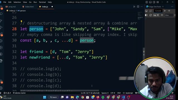The image size is (178, 100).
Task: Click the lightbulb quick-fix icon on line 27
Action: point(21,21)
